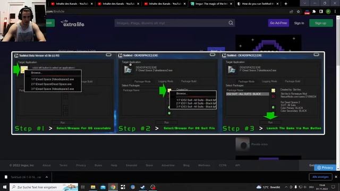Viewport: 340px width, 191px height.
Task: Close the Imgur browser tab
Action: (x=231, y=4)
